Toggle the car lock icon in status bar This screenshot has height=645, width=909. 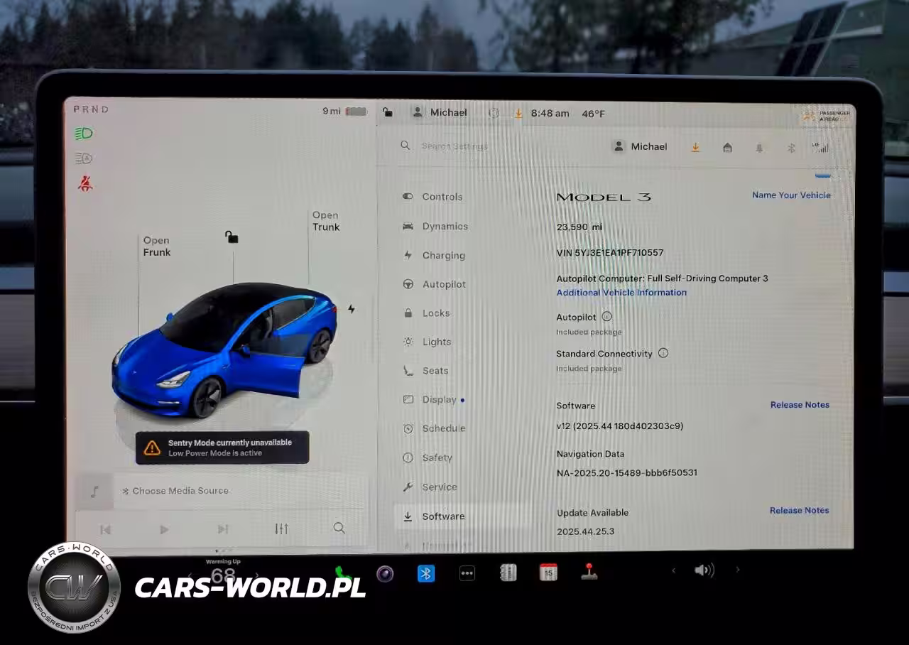point(387,112)
